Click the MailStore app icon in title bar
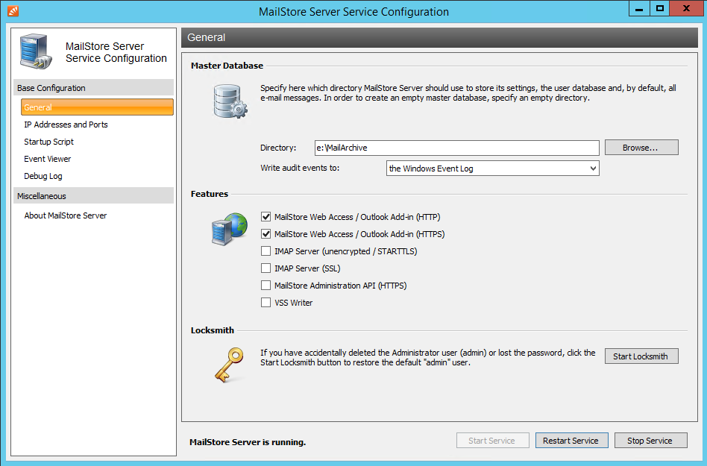Screen dimensions: 707x466 (13, 10)
